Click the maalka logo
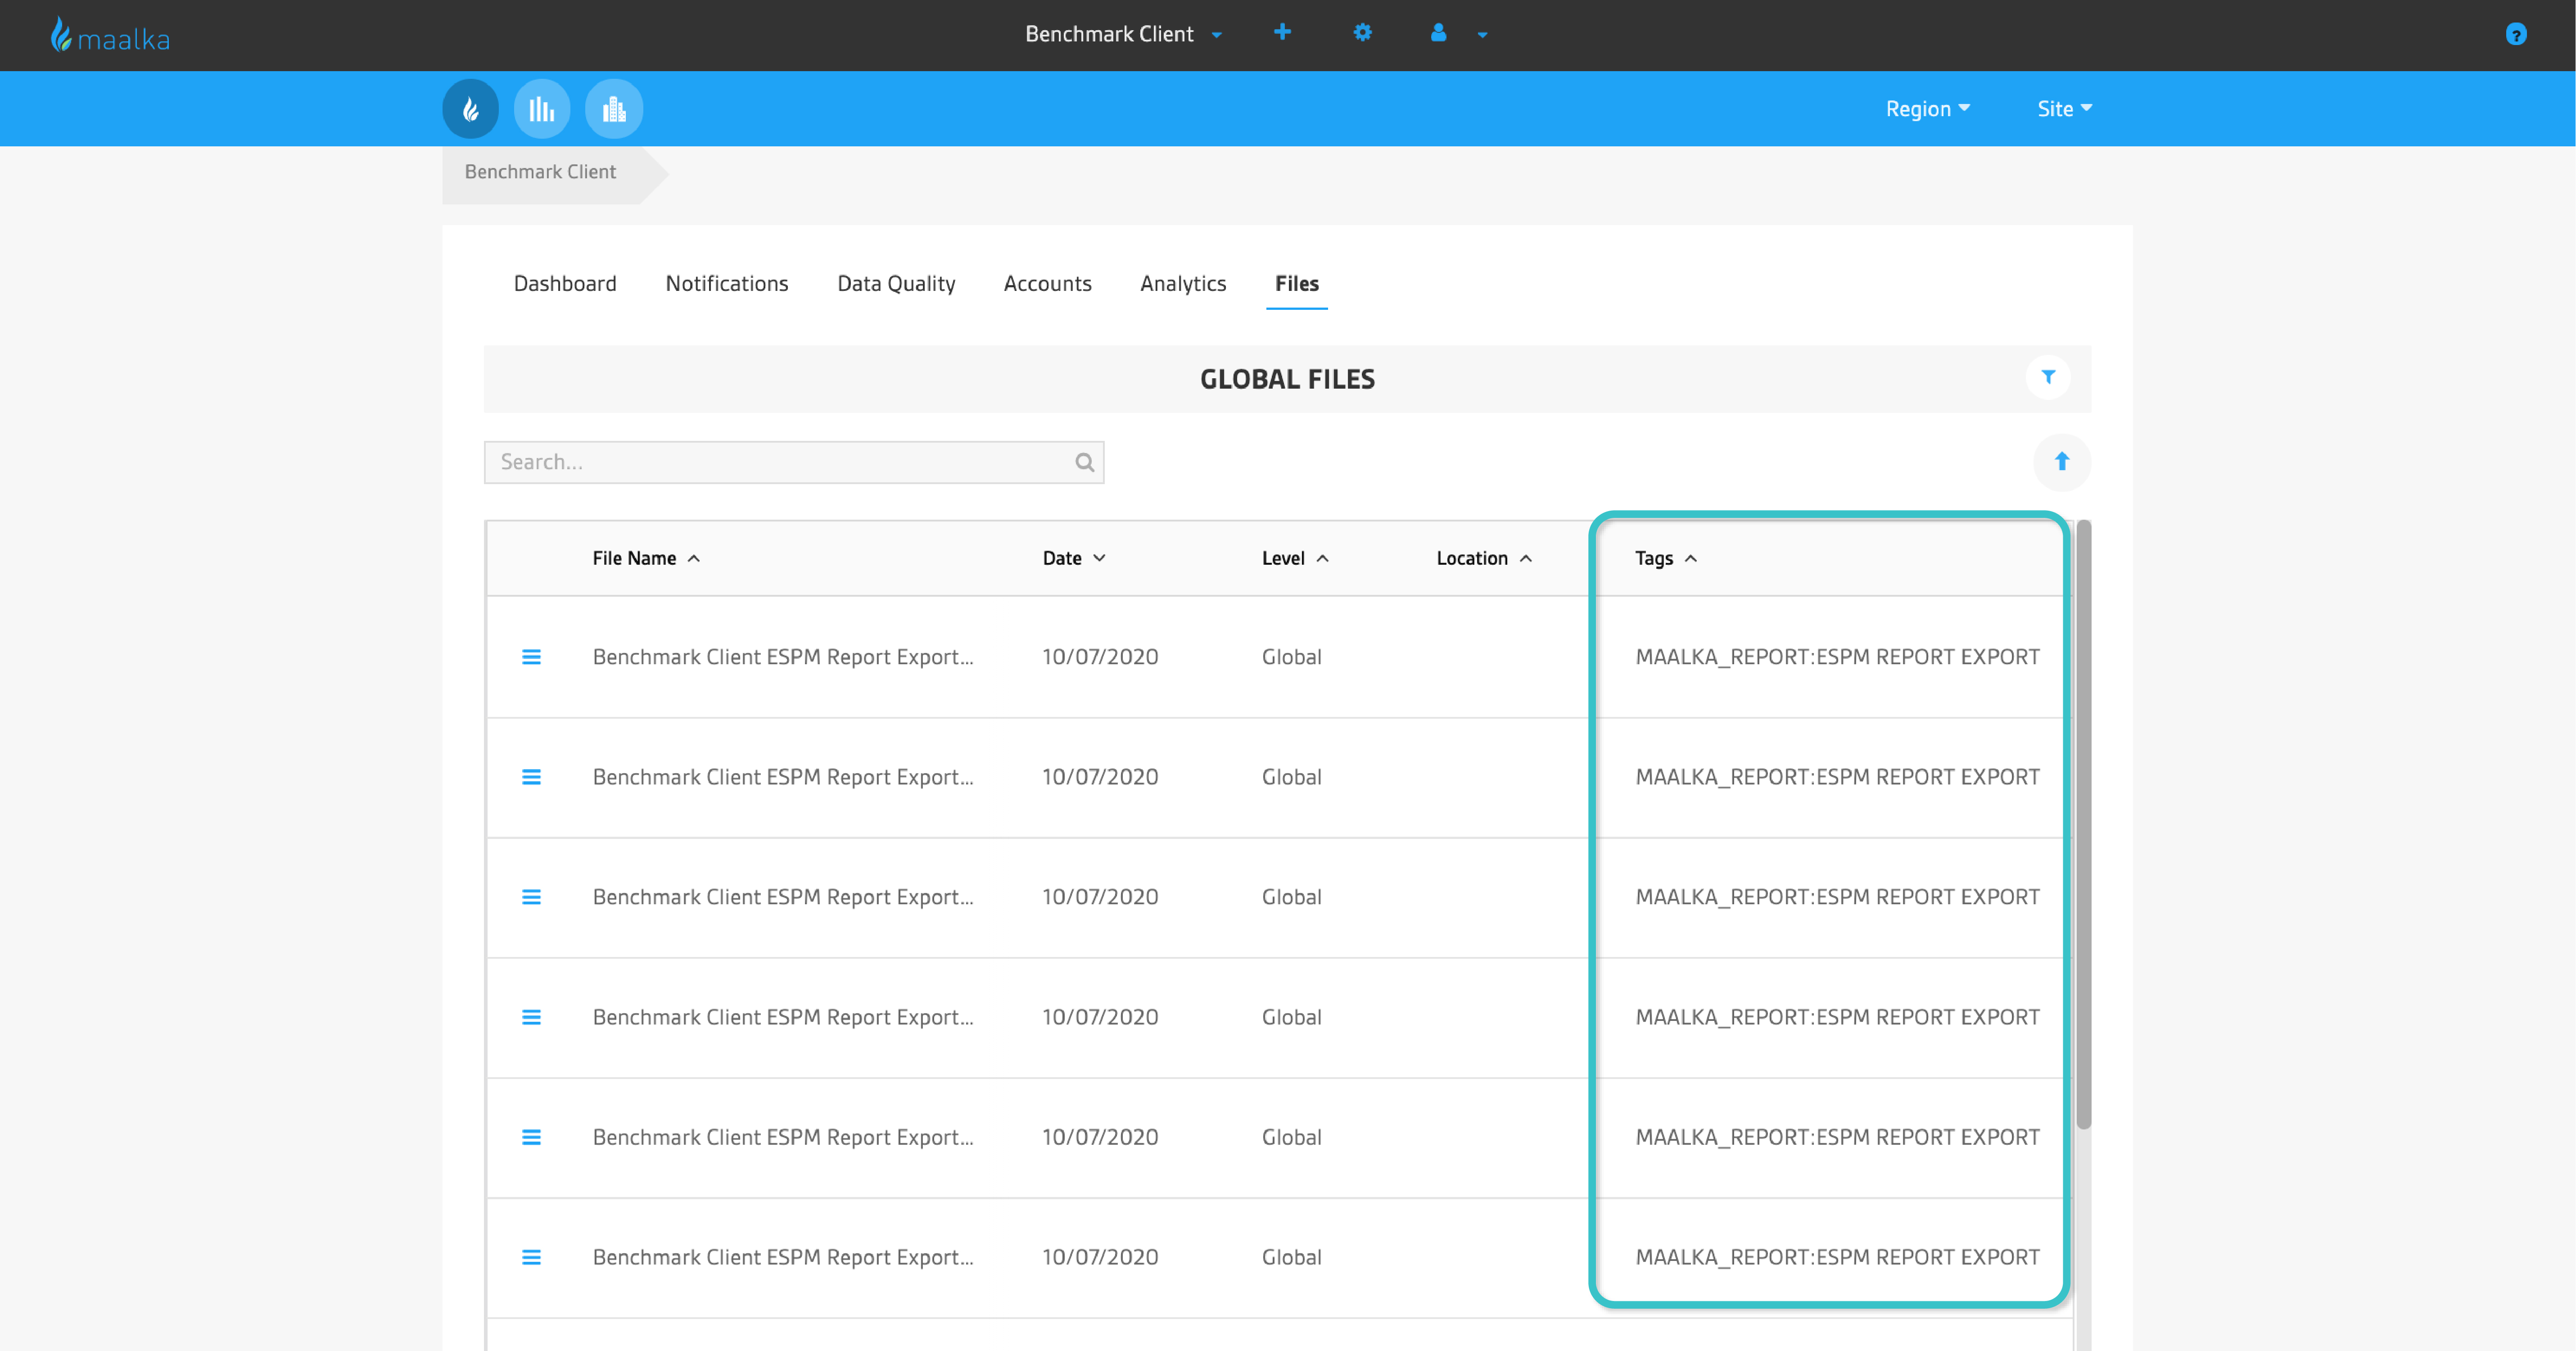This screenshot has height=1351, width=2576. pos(110,36)
